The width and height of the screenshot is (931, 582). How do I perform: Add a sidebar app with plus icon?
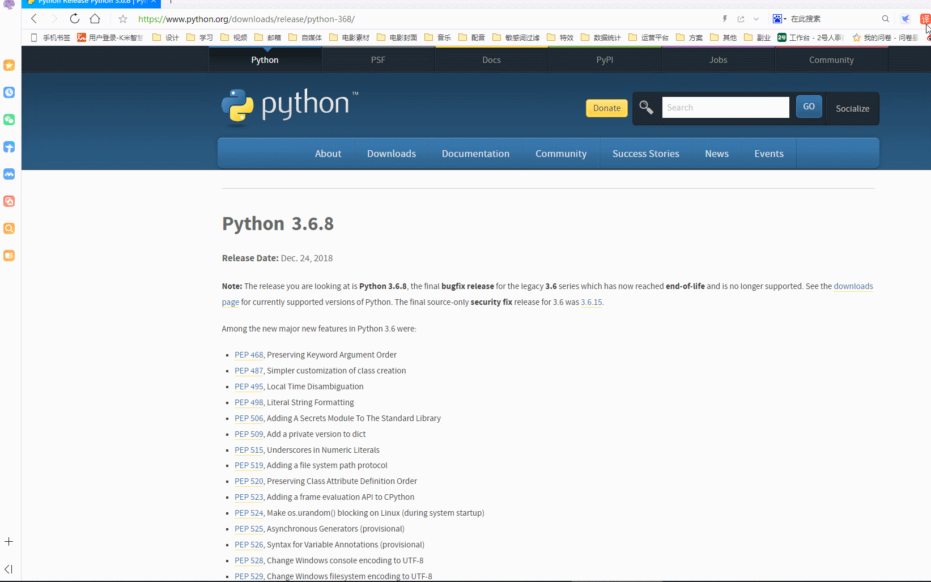(9, 542)
